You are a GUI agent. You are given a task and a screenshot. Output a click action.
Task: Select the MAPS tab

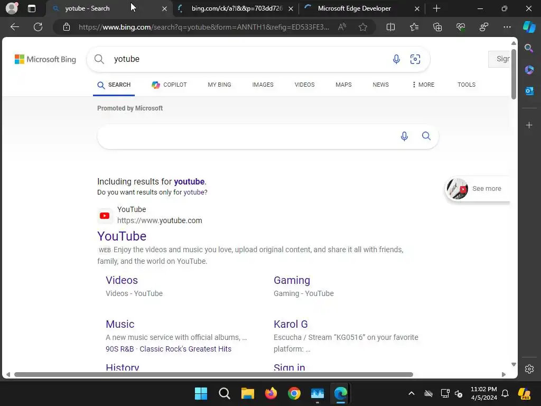click(x=343, y=85)
